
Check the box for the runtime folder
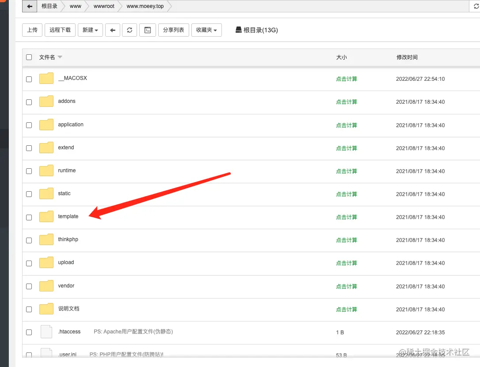point(29,171)
